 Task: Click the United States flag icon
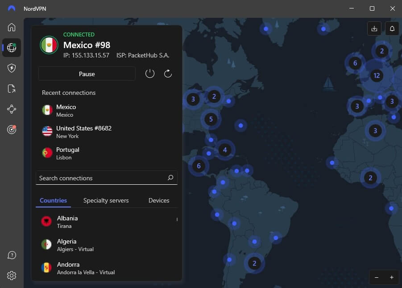(x=47, y=131)
